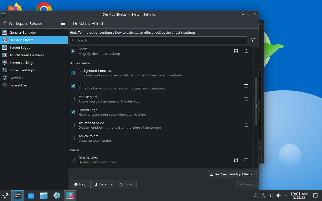Click Get New Desktop Effects button
322x201 pixels.
(x=232, y=174)
